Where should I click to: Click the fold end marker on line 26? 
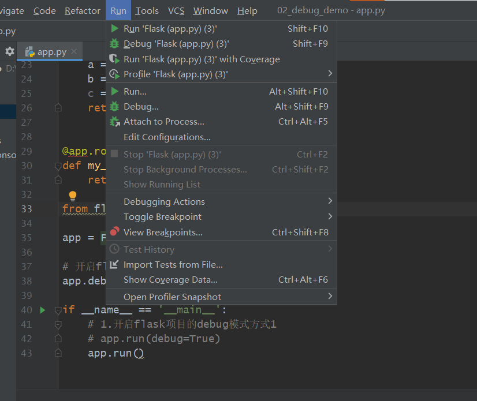click(58, 108)
